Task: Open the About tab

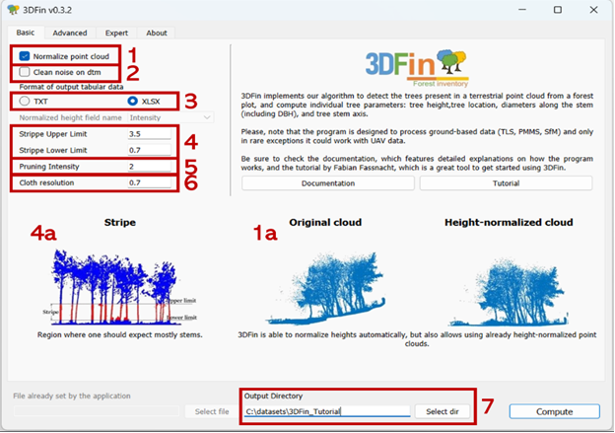Action: point(157,33)
